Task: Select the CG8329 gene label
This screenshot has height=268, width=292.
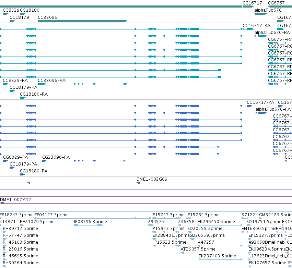Action: point(11,10)
